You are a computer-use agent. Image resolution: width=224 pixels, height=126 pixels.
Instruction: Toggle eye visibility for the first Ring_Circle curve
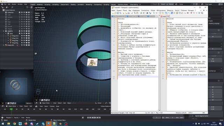point(24,36)
